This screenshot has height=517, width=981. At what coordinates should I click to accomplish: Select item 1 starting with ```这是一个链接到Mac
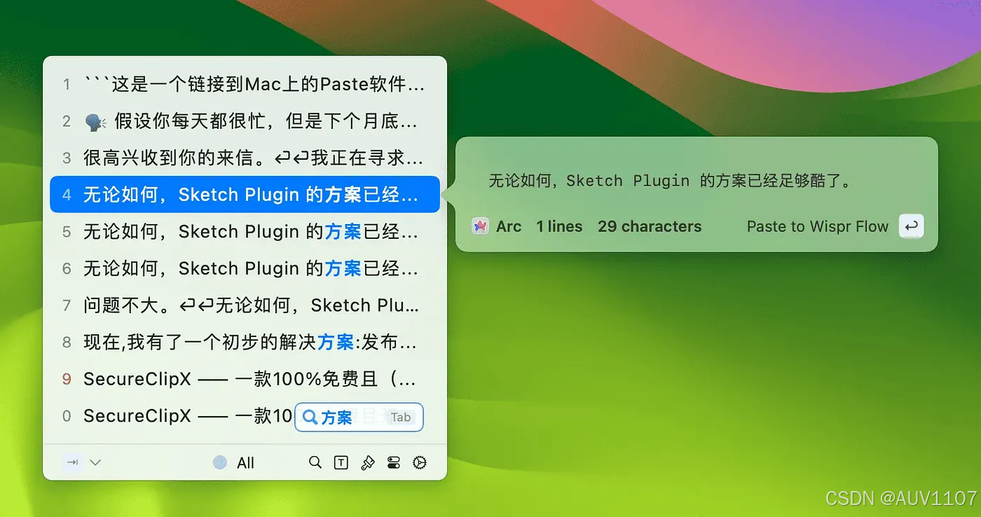tap(245, 84)
